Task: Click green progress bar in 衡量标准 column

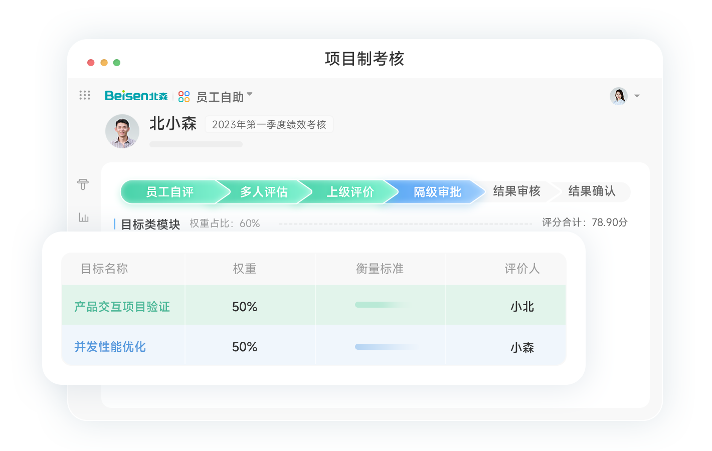Action: coord(382,305)
